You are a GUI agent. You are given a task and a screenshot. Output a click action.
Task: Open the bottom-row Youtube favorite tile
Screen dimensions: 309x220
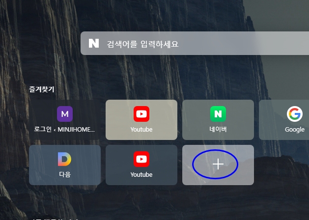point(141,165)
